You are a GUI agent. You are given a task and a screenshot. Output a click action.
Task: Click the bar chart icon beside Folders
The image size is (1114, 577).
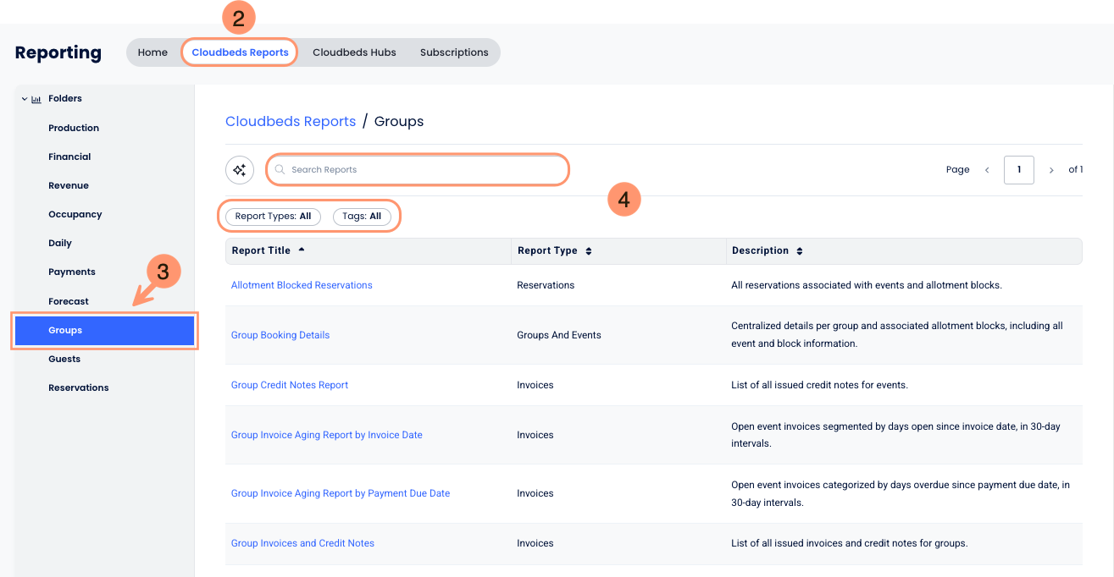(x=36, y=99)
